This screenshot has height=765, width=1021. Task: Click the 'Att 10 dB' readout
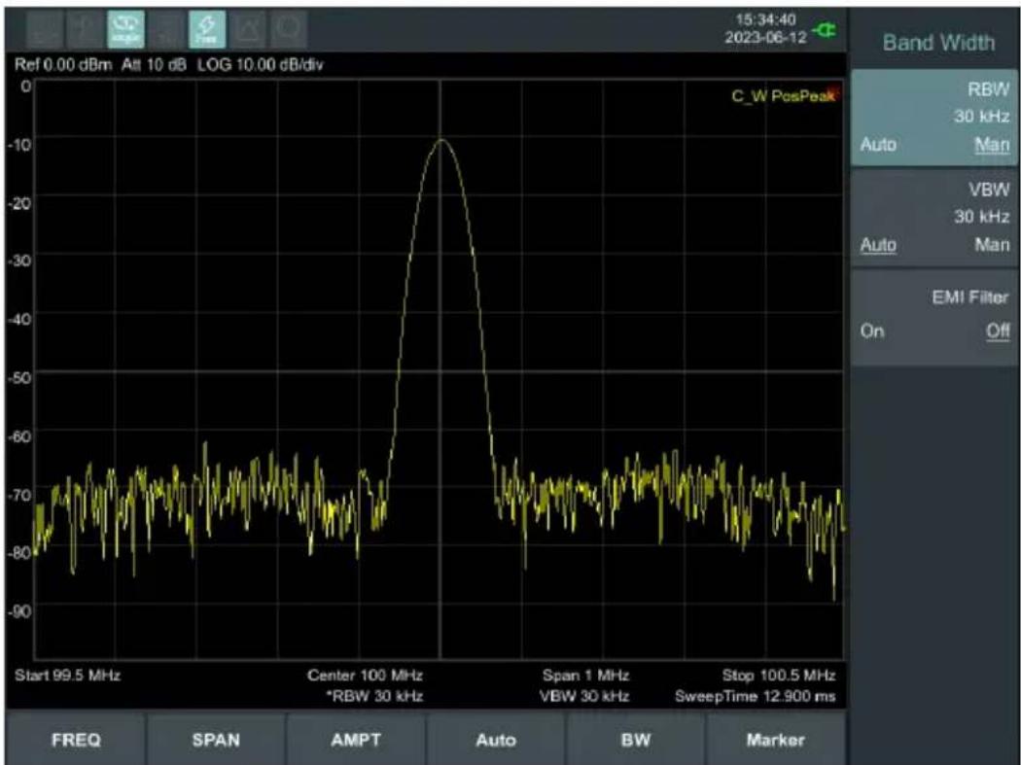pyautogui.click(x=154, y=64)
